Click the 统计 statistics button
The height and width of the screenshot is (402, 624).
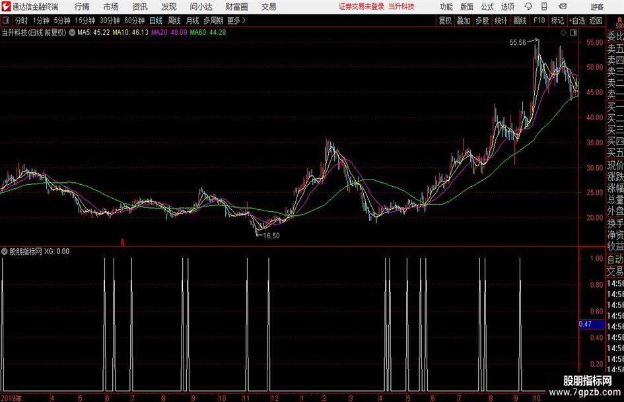501,20
